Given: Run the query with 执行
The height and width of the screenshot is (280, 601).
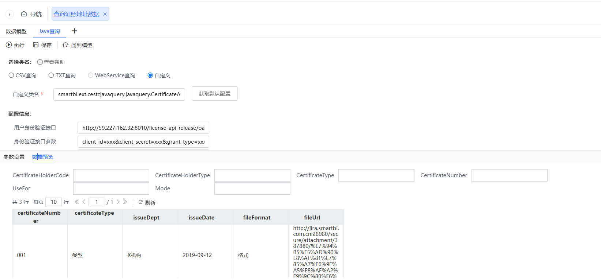Looking at the screenshot, I should 15,45.
